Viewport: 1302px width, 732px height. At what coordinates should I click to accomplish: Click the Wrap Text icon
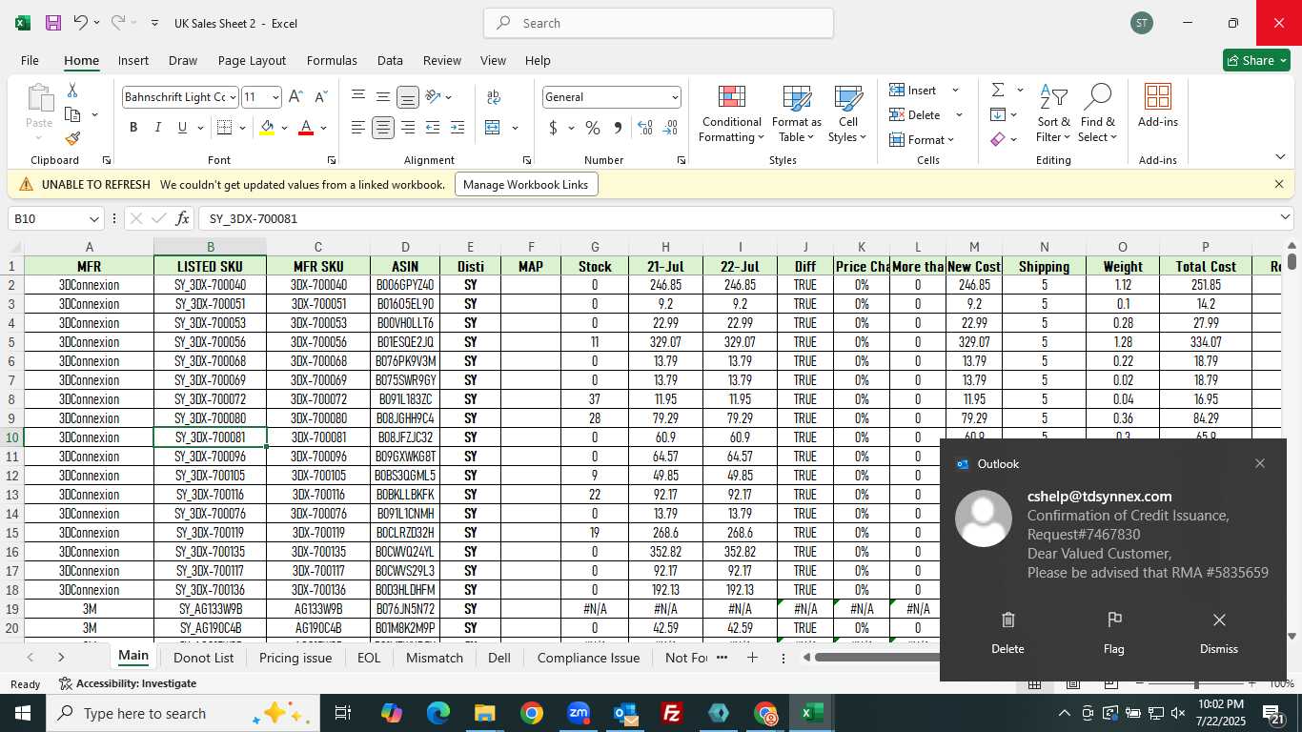pyautogui.click(x=494, y=96)
